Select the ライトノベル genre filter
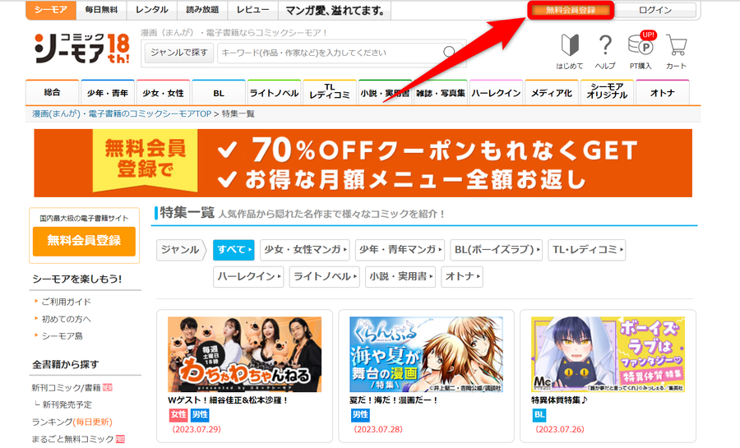 [324, 276]
